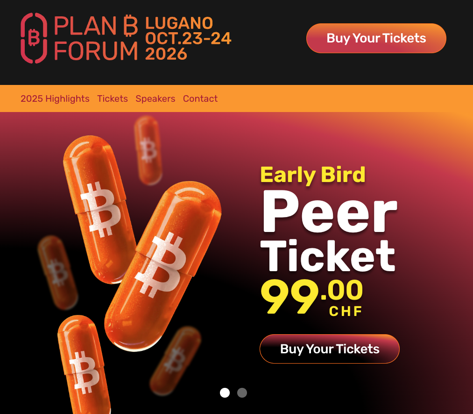
Task: Switch to the second gray carousel dot
Action: pyautogui.click(x=242, y=393)
